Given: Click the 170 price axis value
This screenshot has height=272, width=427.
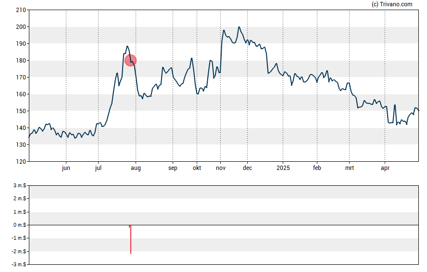Looking at the screenshot, I should (x=21, y=78).
